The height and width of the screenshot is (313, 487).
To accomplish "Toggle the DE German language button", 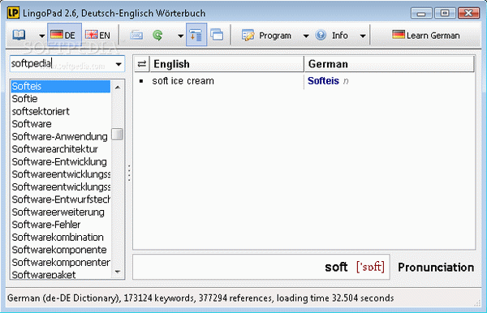I will tap(64, 35).
